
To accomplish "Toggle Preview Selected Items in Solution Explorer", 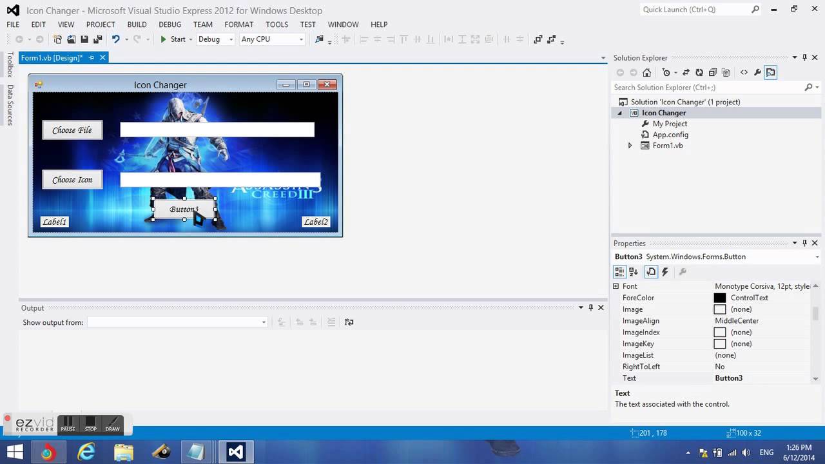I will [771, 73].
